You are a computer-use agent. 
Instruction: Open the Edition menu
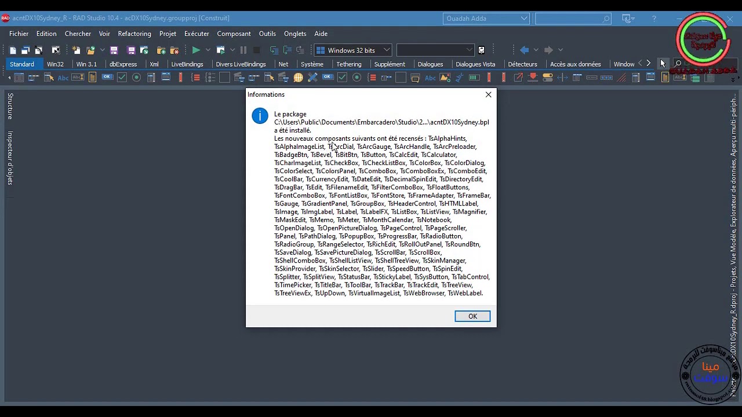click(46, 34)
